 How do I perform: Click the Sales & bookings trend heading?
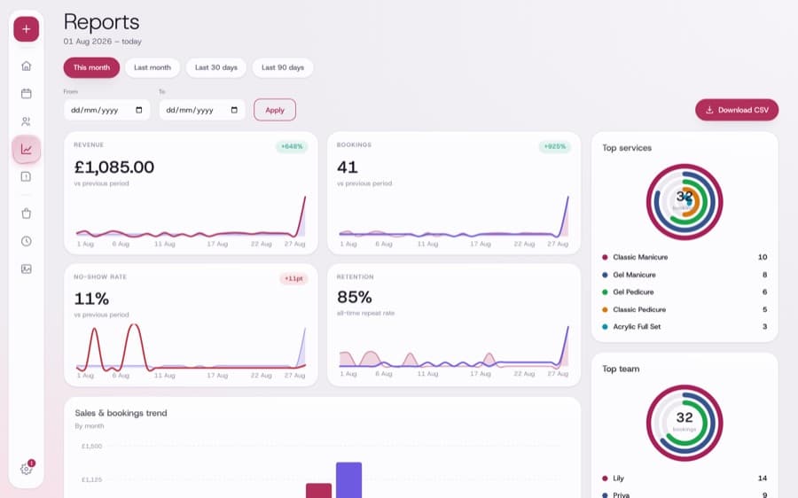point(121,413)
